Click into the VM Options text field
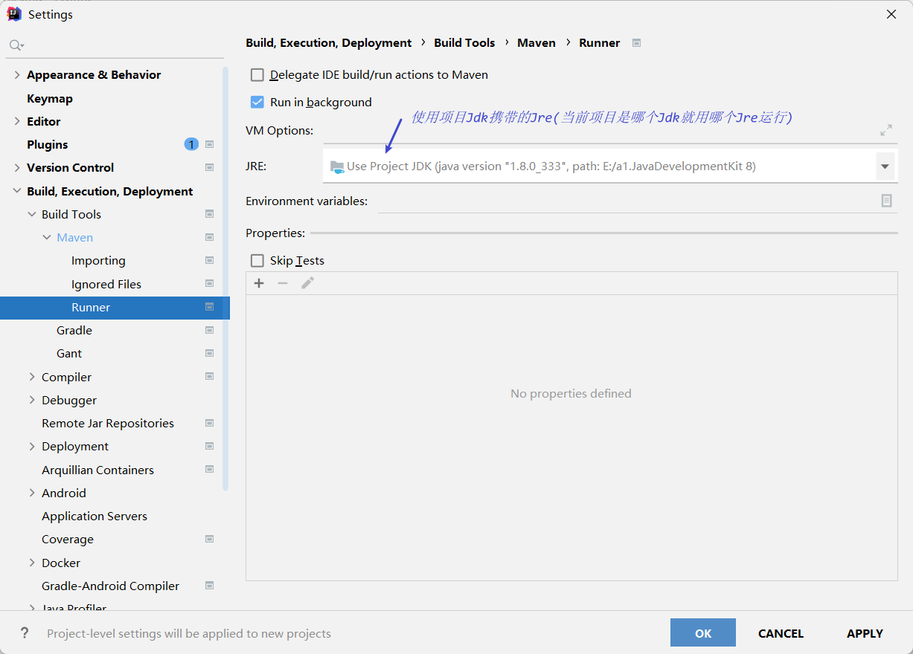Image resolution: width=913 pixels, height=654 pixels. pos(595,131)
